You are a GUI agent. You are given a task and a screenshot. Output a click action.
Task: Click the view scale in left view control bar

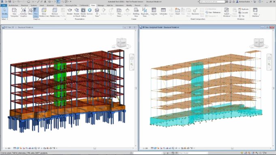(8, 148)
